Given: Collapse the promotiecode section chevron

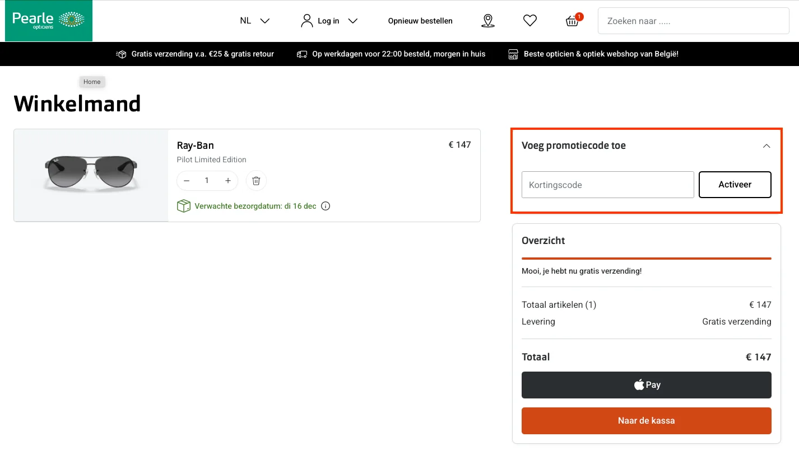Looking at the screenshot, I should [x=766, y=145].
